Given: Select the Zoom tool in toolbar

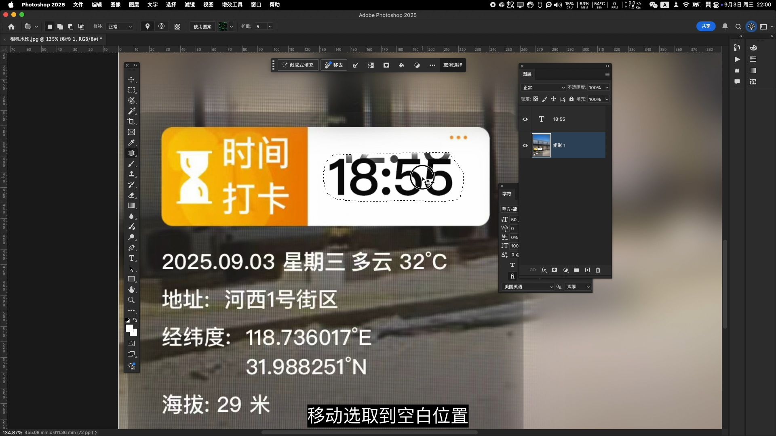Looking at the screenshot, I should tap(131, 300).
